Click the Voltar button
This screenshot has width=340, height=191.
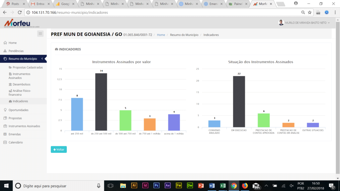pyautogui.click(x=59, y=150)
